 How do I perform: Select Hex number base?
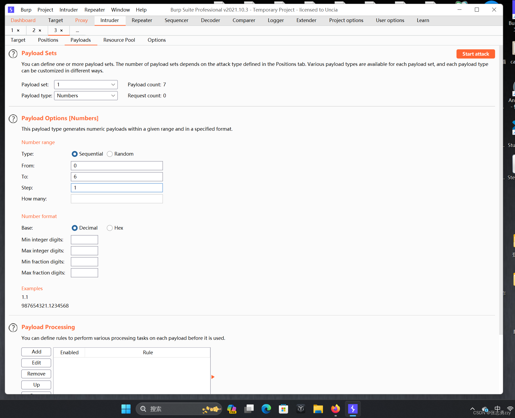pos(110,228)
